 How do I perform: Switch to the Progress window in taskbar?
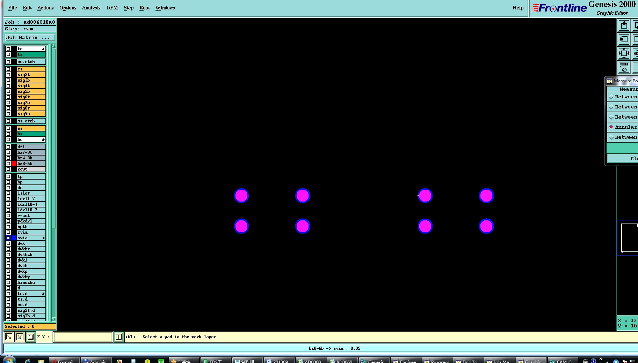click(437, 361)
